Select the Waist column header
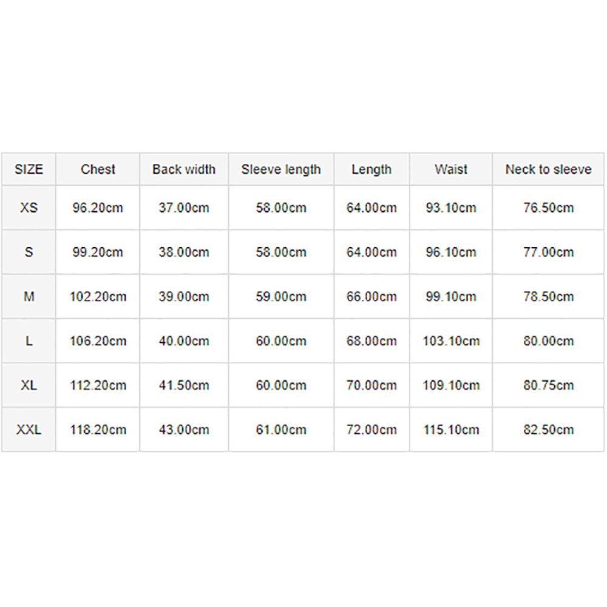Screen dimensions: 607x607 tap(451, 169)
